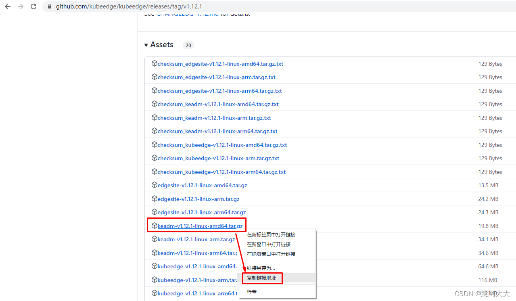Click the kubeedge-v1.12.1-linux-amd64 asset link
This screenshot has height=301, width=516.
(198, 266)
